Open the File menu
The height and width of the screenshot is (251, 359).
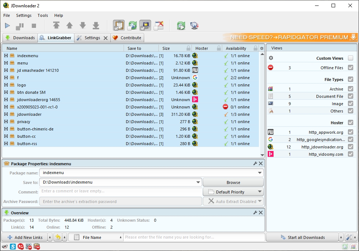click(7, 15)
